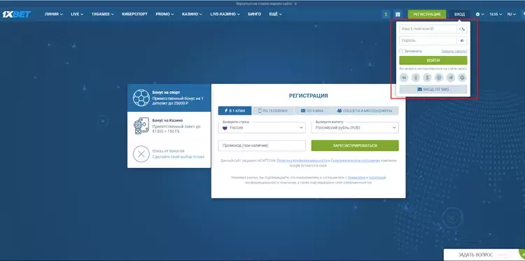The width and height of the screenshot is (525, 261).
Task: Select the Бонус на спорт option
Action: 169,98
